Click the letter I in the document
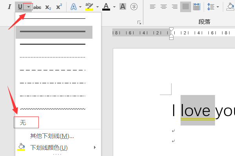This screenshot has width=235, height=156. pyautogui.click(x=174, y=110)
